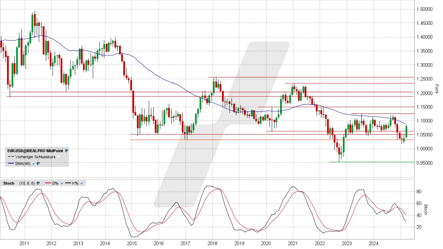Open the Stoch (10, 6, 6) settings globe icon
The width and height of the screenshot is (443, 249).
(x=38, y=183)
